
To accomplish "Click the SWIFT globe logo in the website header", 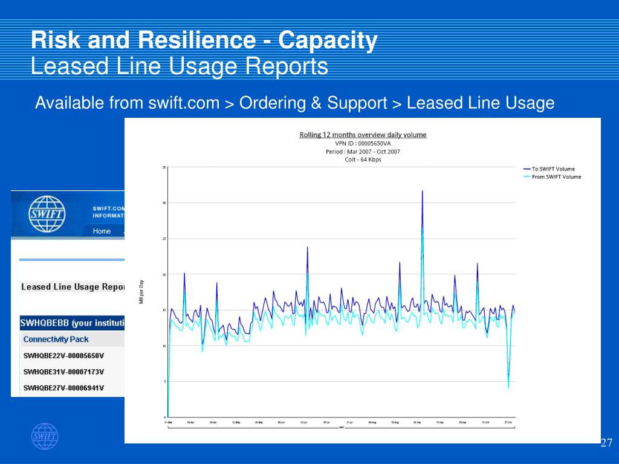I will point(47,214).
